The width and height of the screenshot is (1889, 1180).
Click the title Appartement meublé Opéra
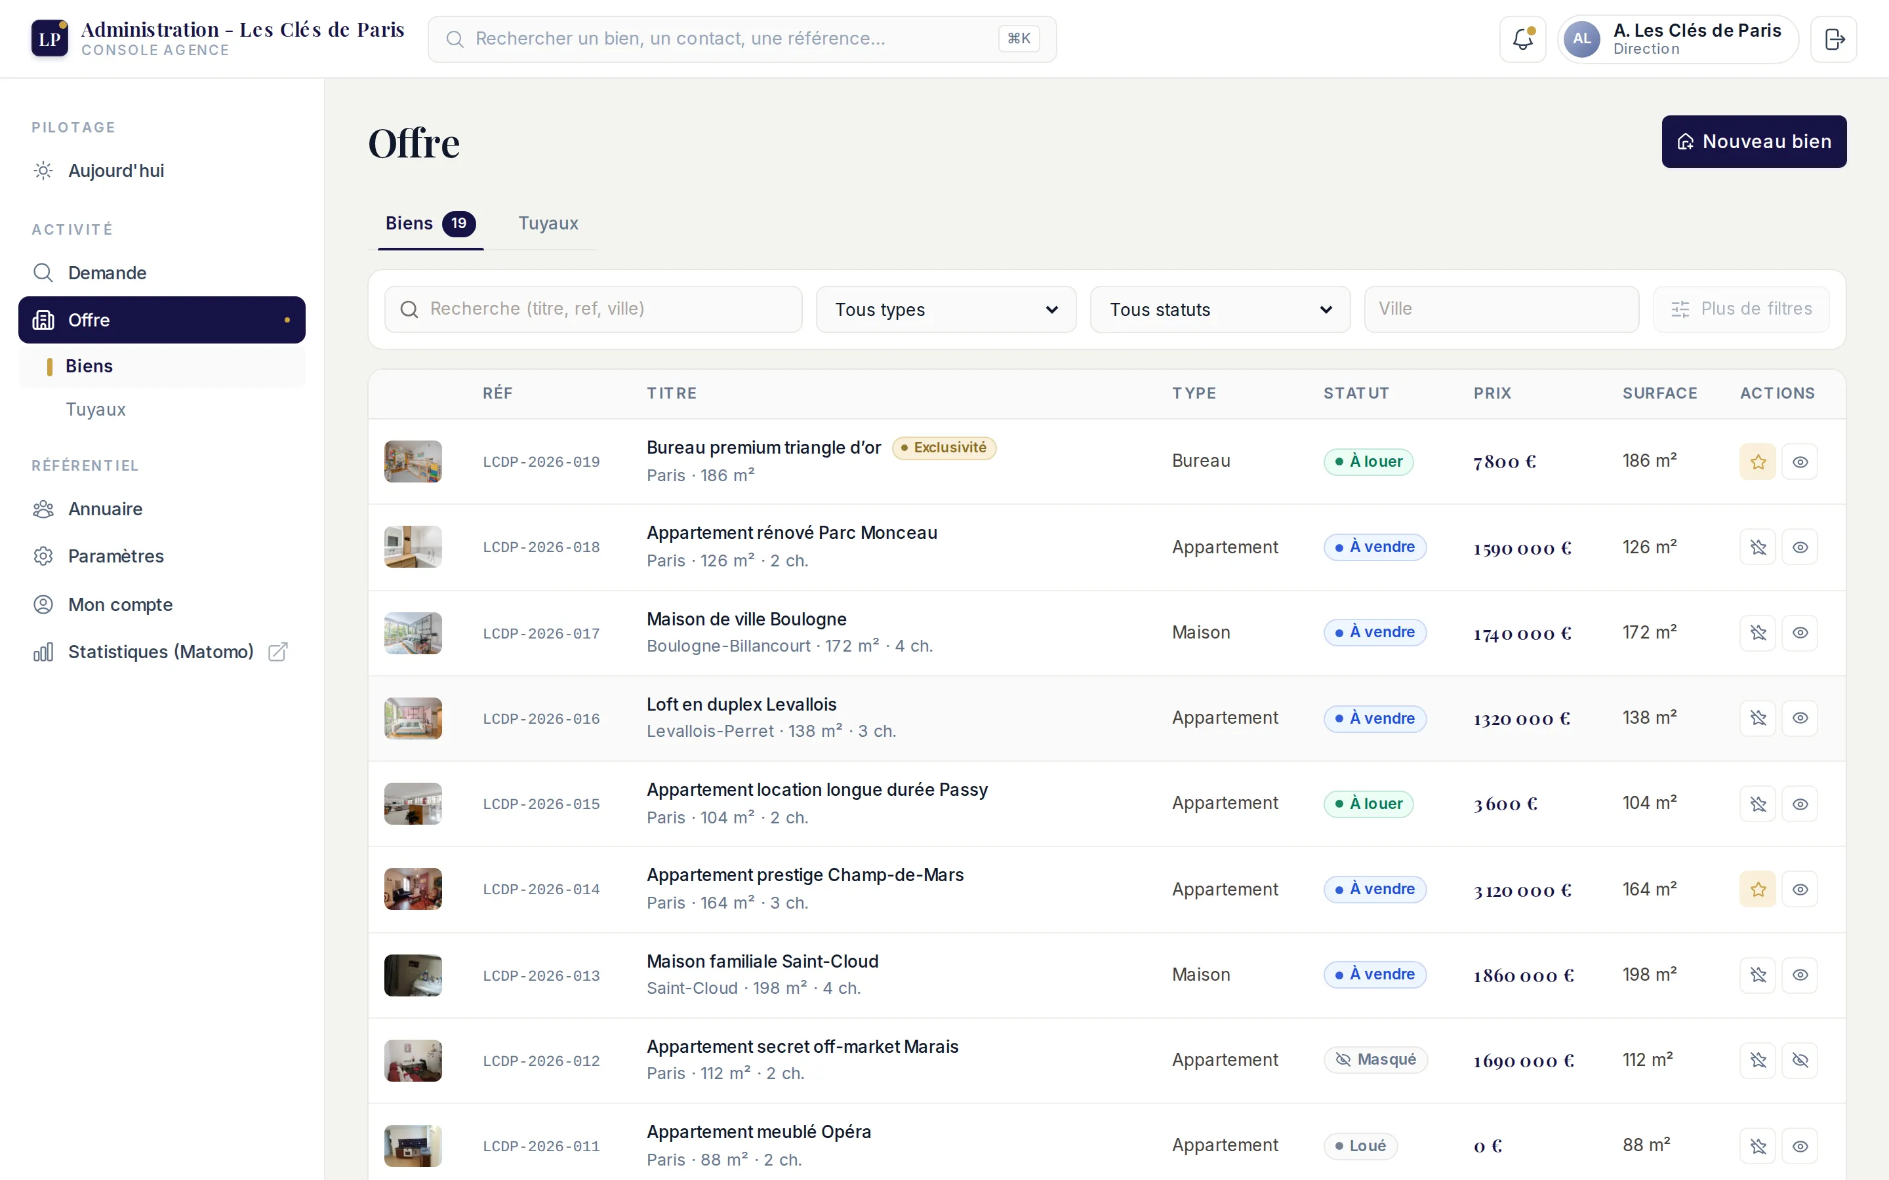coord(759,1131)
